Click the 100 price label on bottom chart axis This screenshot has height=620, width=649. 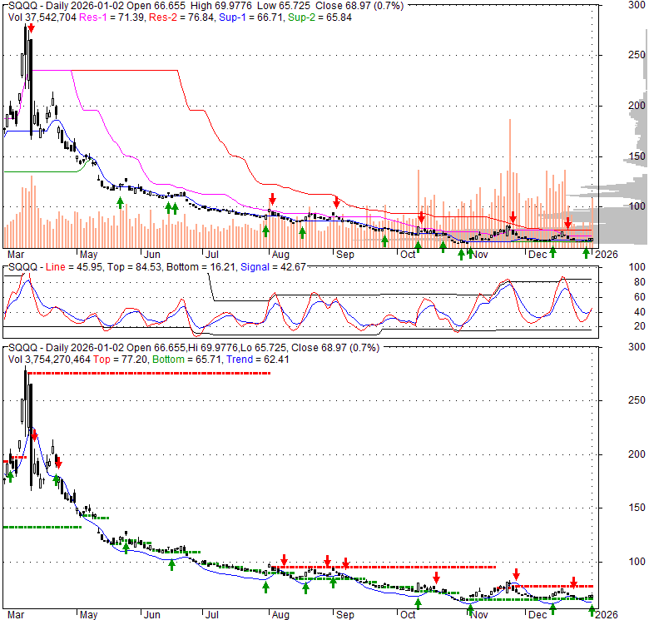(x=637, y=562)
